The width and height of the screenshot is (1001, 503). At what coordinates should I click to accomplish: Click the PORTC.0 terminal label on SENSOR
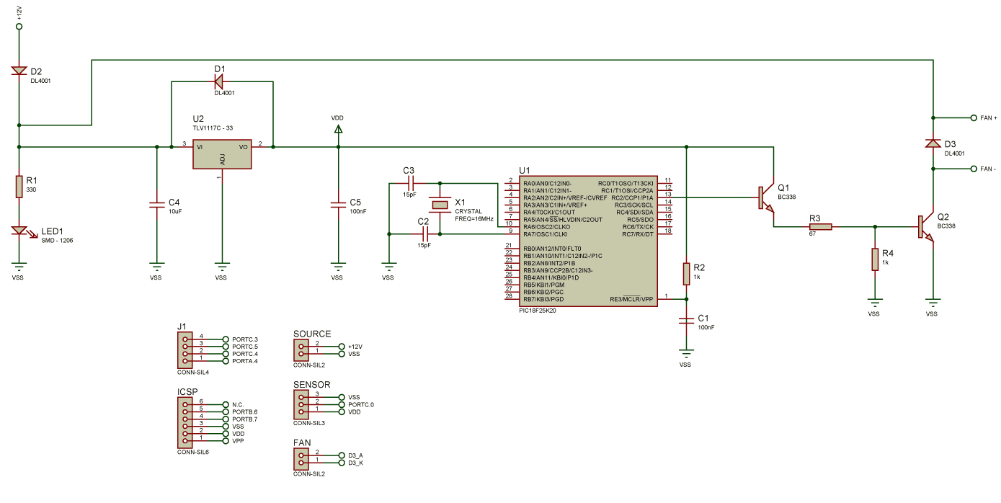[x=361, y=404]
